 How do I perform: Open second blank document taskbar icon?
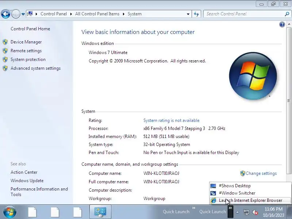point(55,212)
